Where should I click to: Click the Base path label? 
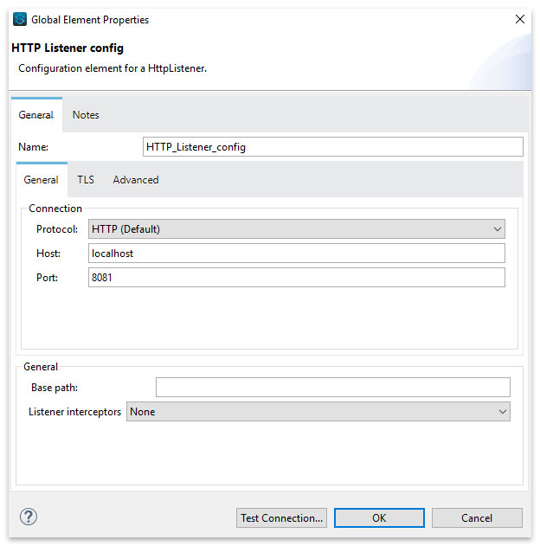tap(55, 388)
